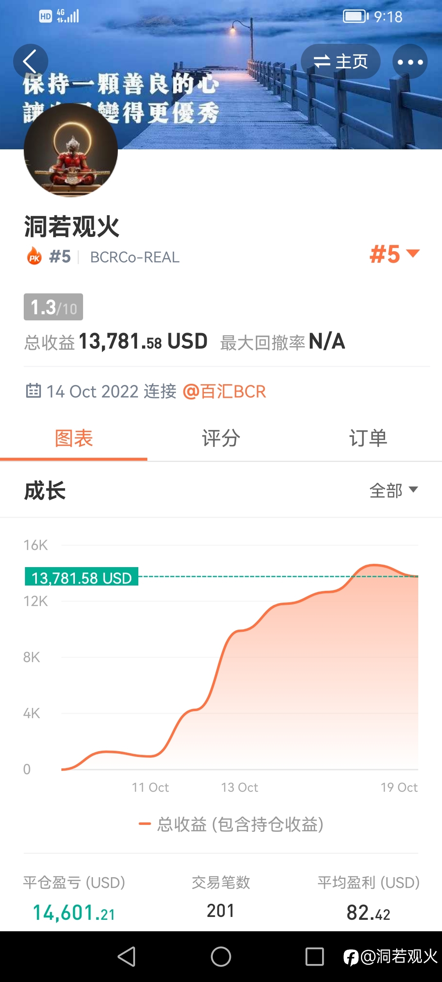Open the monkey king profile avatar

point(71,150)
